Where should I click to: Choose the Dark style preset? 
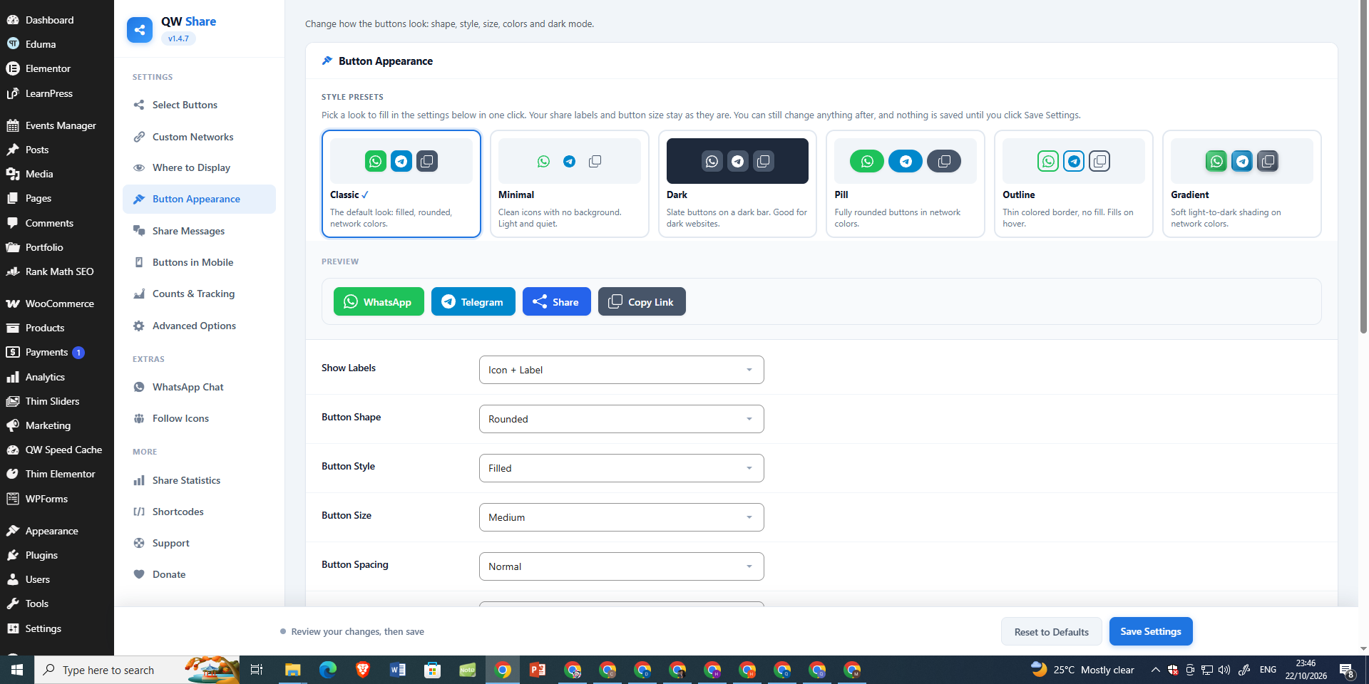(x=737, y=184)
